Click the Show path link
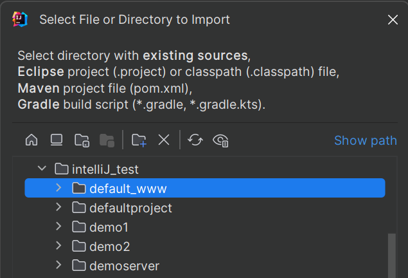Viewport: 408px width, 278px height. (x=365, y=140)
